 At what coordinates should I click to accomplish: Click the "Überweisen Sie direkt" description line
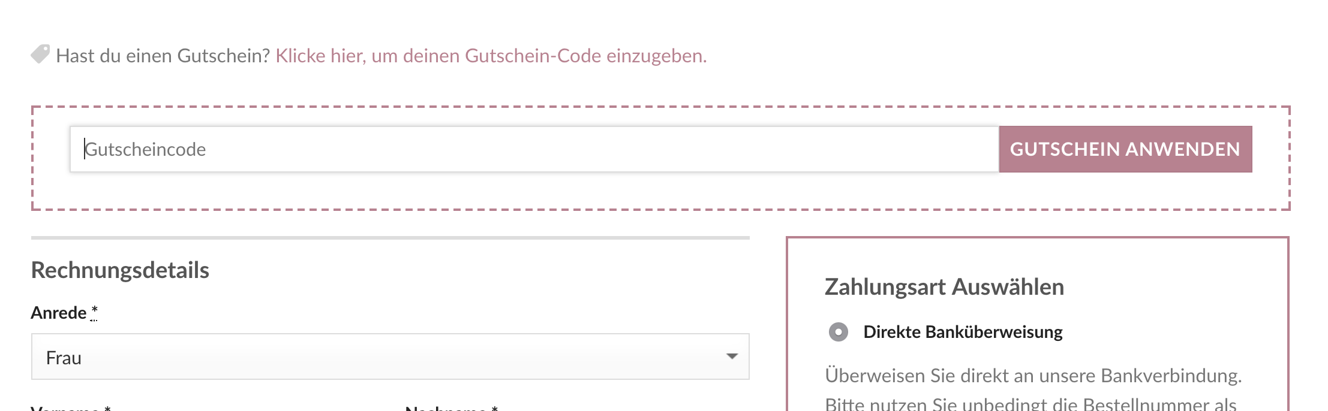coord(1032,376)
